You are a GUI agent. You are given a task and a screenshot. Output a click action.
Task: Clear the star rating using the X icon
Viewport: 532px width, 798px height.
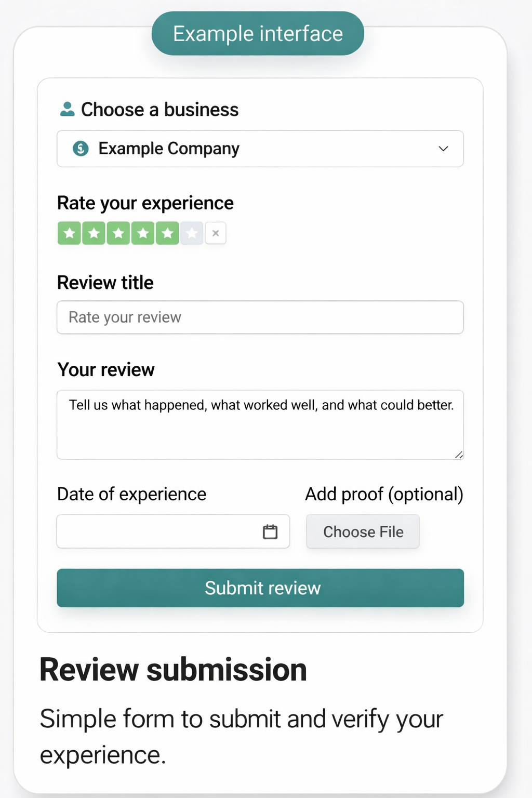[x=216, y=233]
